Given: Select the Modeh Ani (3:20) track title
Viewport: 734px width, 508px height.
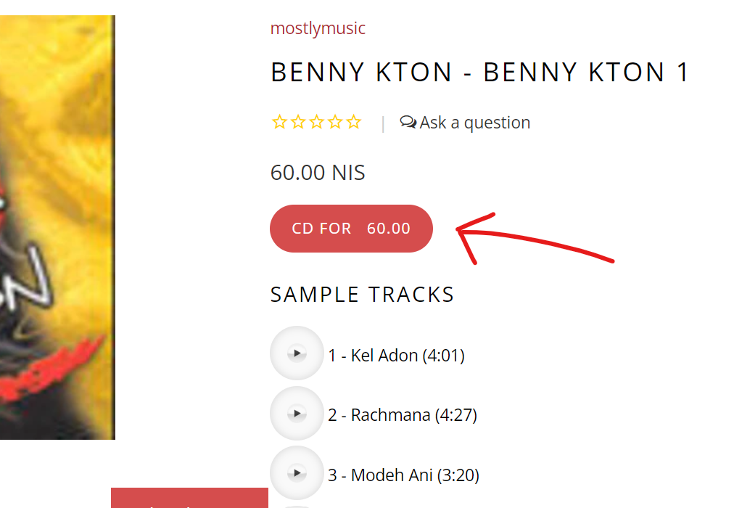Looking at the screenshot, I should (x=403, y=475).
